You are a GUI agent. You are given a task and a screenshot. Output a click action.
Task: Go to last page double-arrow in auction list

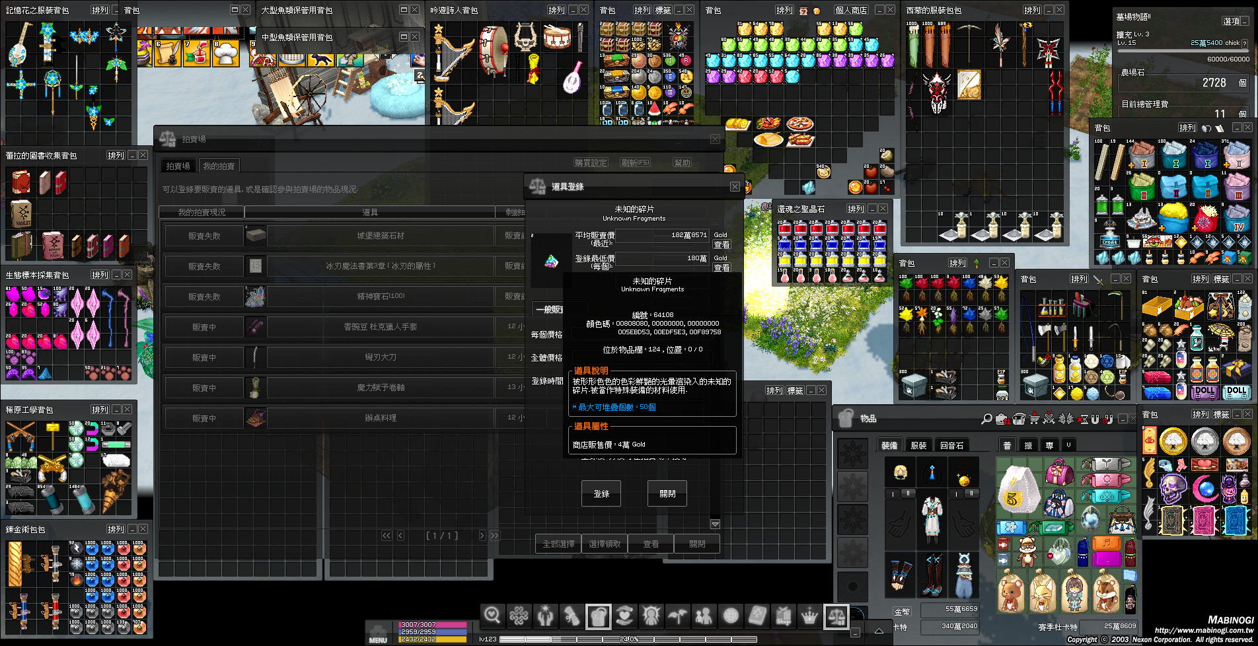495,536
